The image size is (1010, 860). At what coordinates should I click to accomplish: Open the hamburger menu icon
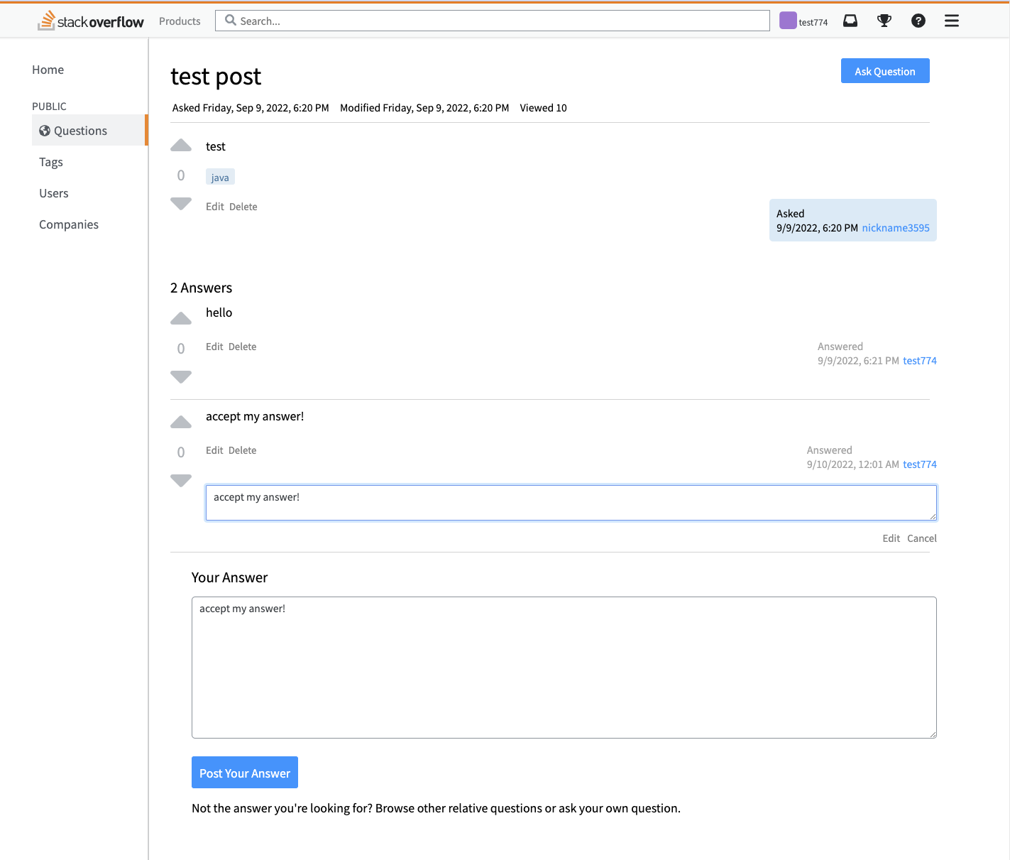(x=952, y=21)
